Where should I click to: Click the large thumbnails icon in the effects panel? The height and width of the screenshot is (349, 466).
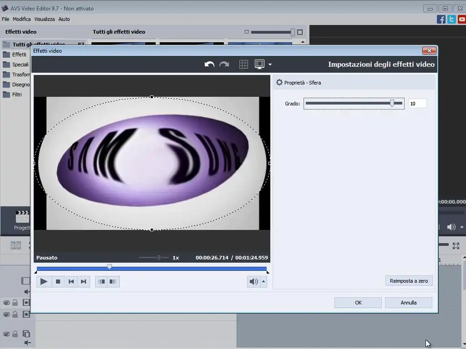tap(300, 32)
